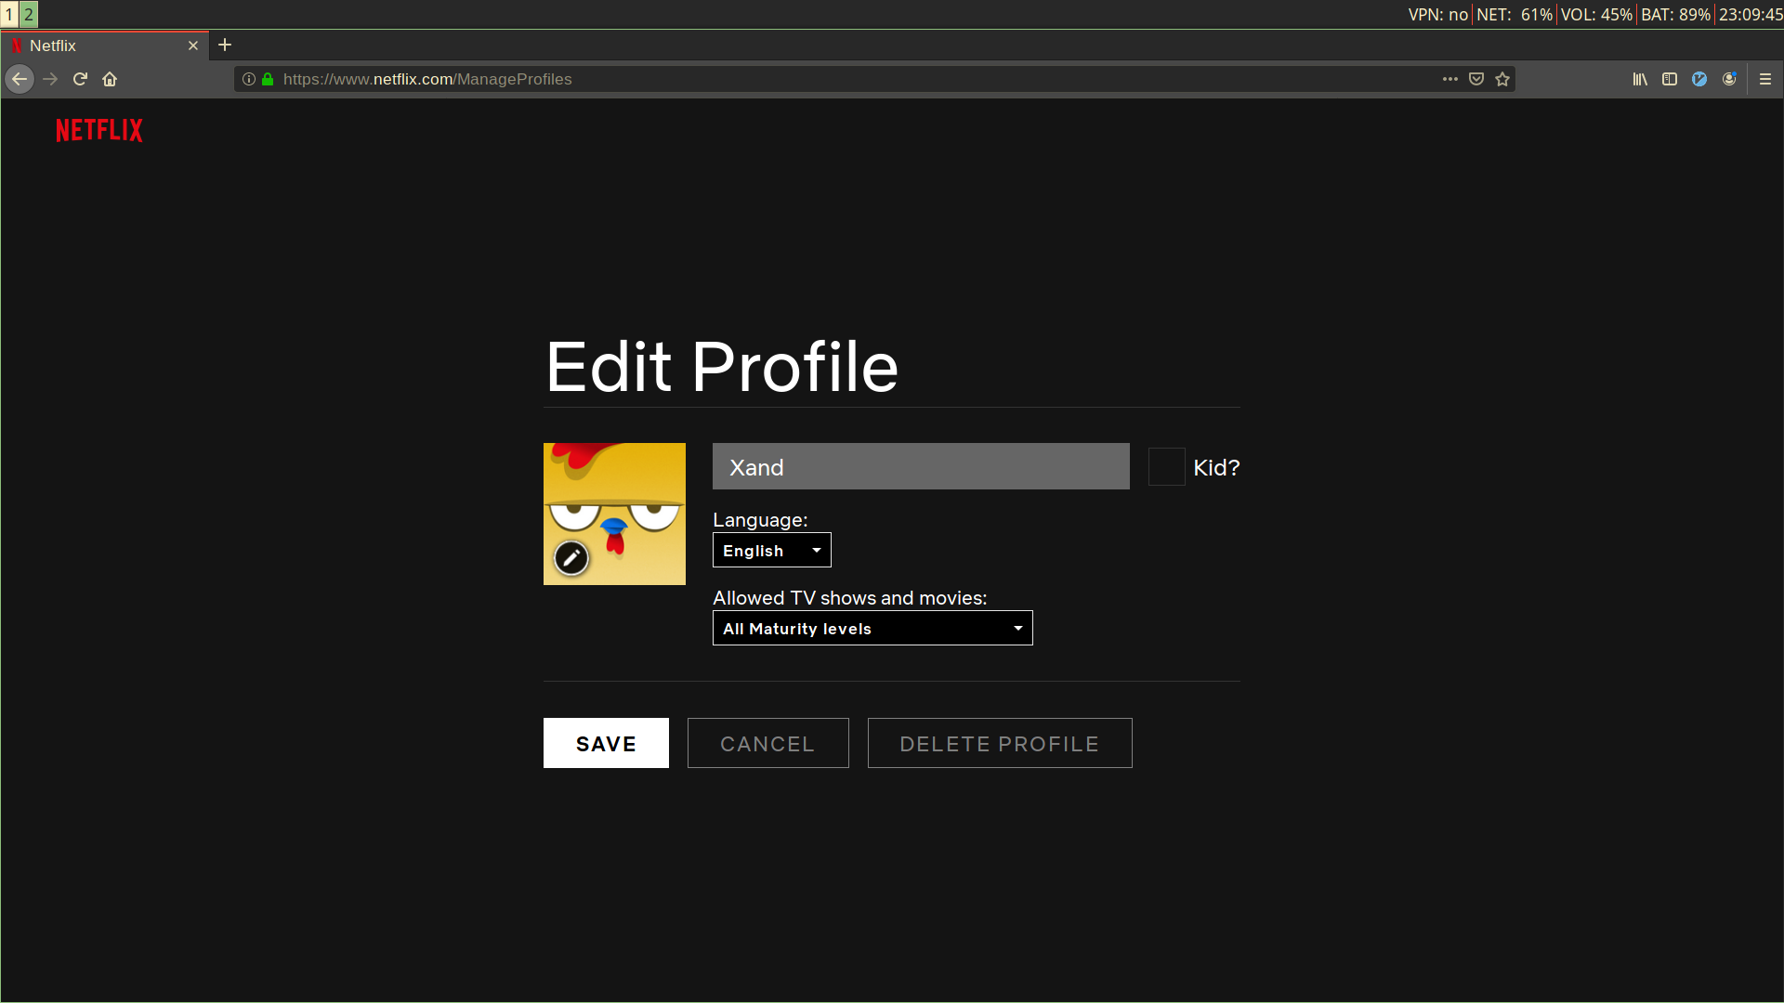Toggle the sidebar view icon
1784x1003 pixels.
tap(1670, 79)
